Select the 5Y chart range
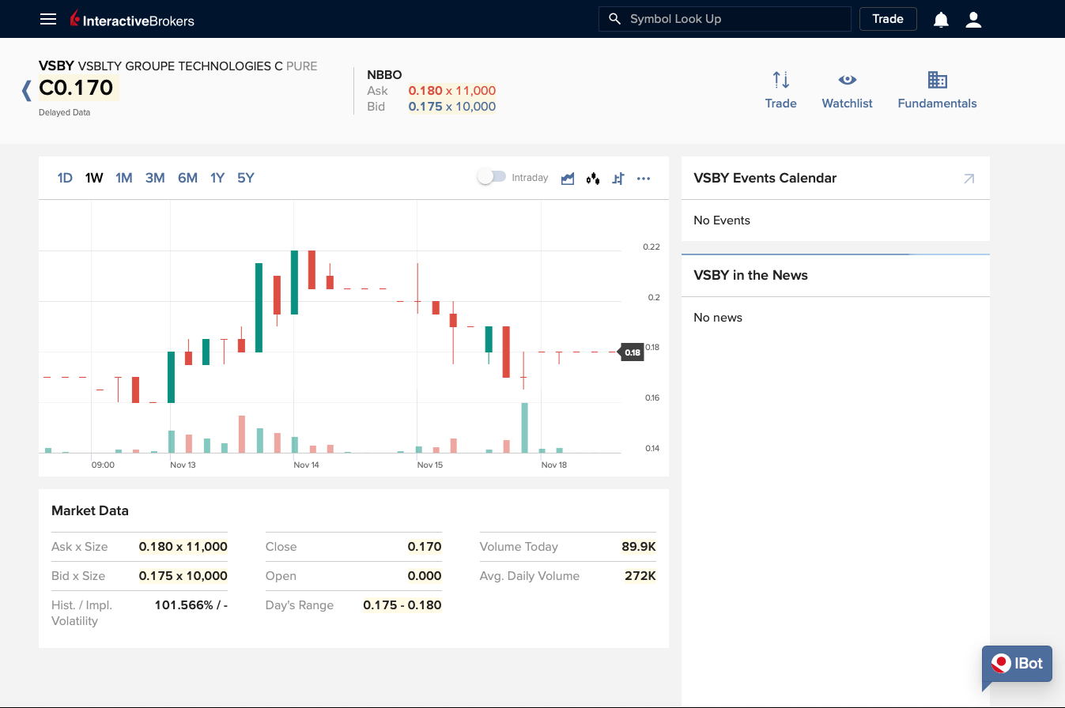Screen dimensions: 1065x708 click(246, 178)
